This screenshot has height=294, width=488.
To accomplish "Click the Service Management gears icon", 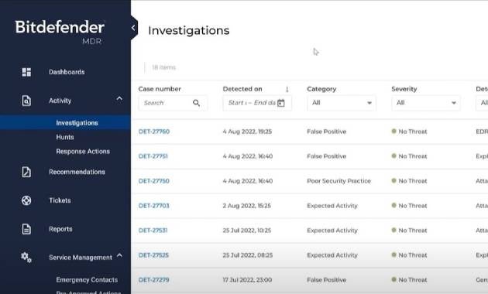I will pos(26,258).
